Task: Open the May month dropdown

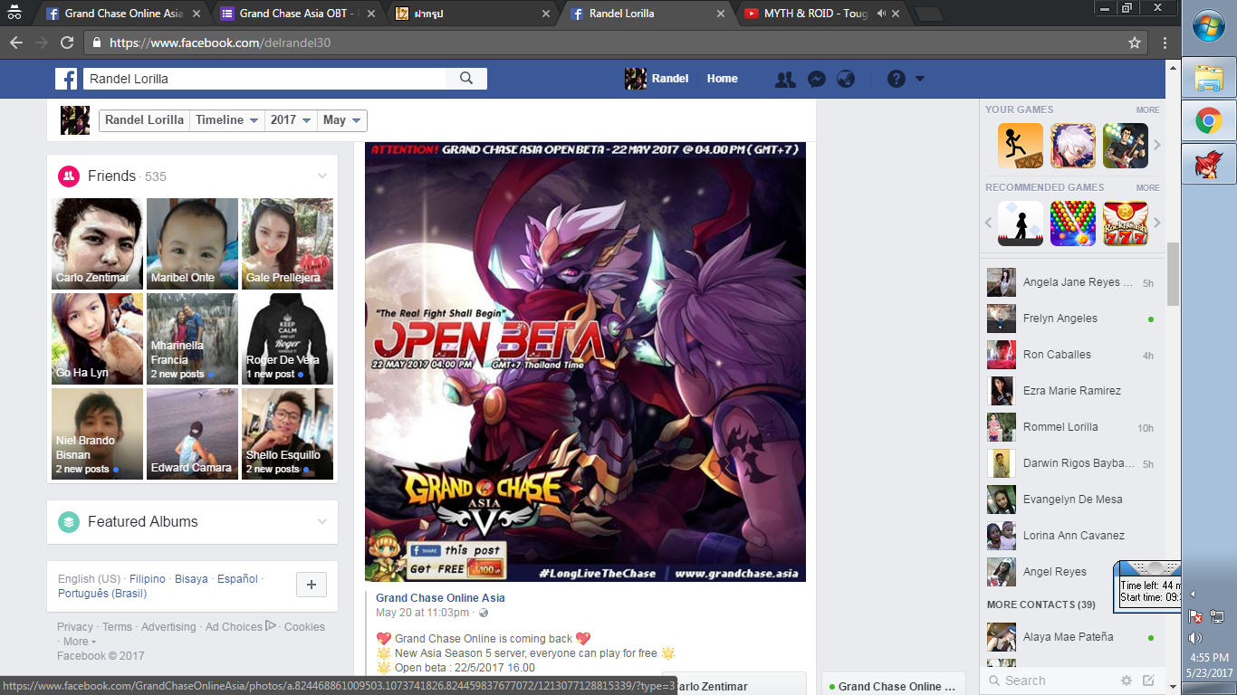Action: (x=342, y=120)
